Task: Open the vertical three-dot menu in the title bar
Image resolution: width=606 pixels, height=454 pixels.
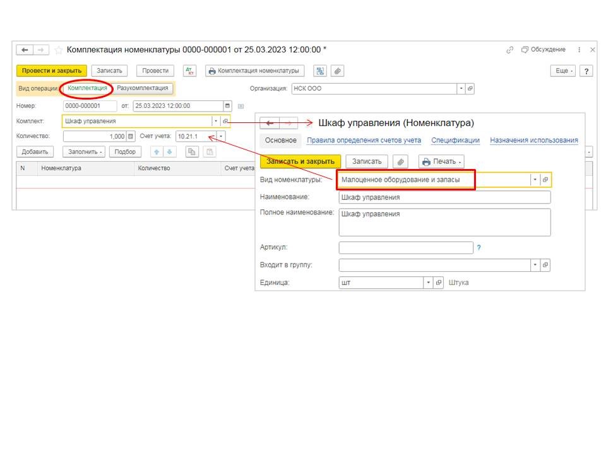Action: [579, 50]
